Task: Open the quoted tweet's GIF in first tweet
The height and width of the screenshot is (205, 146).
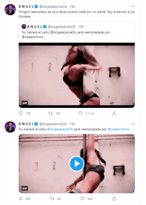Action: tap(77, 75)
